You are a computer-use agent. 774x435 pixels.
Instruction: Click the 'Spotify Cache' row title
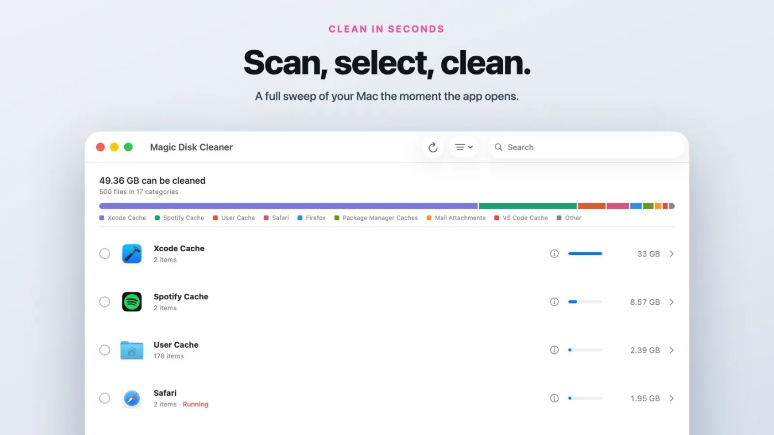tap(181, 296)
